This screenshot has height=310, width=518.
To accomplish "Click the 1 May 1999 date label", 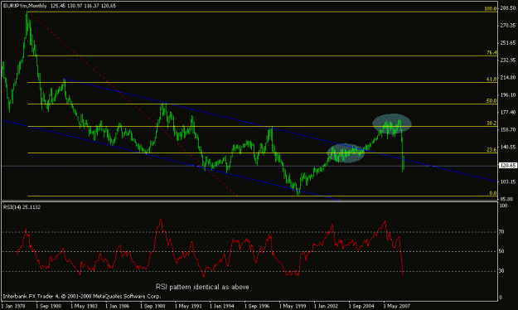I will coord(292,306).
